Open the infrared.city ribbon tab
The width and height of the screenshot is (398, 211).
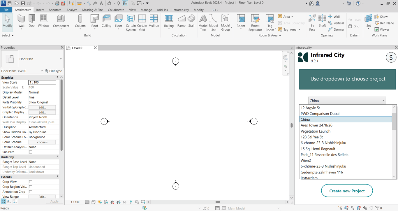pyautogui.click(x=181, y=10)
